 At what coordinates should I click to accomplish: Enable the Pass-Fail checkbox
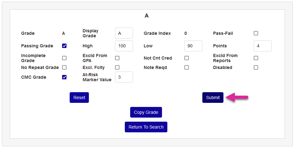(256, 33)
